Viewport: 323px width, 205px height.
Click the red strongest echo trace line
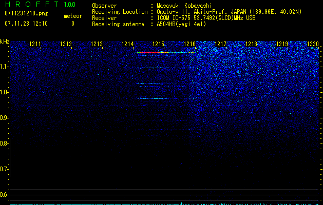[x=166, y=52]
